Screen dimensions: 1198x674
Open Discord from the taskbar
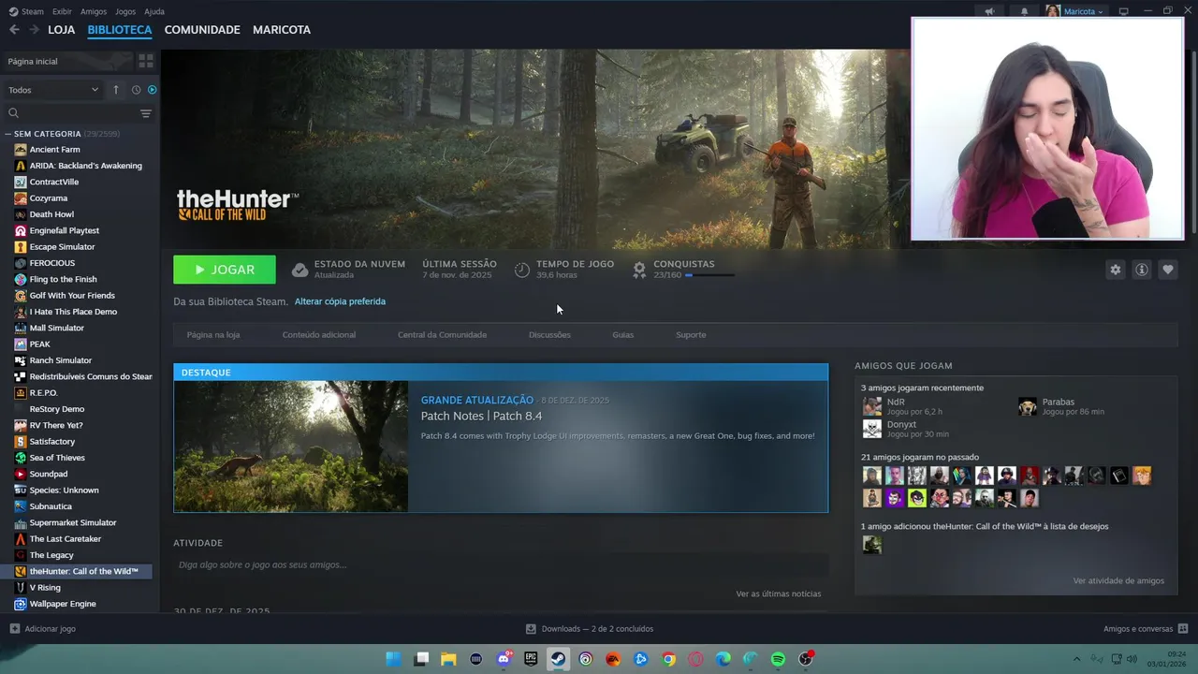(504, 659)
